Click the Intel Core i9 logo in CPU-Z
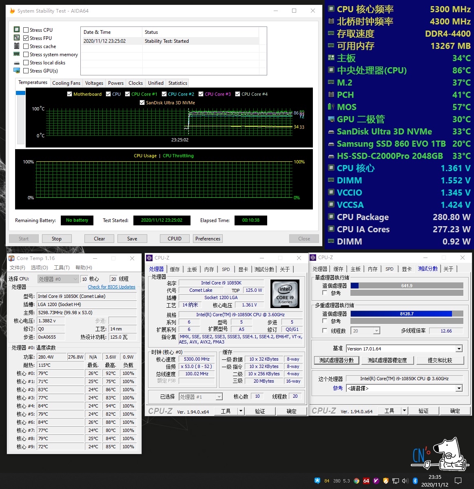The image size is (474, 489). tap(285, 293)
